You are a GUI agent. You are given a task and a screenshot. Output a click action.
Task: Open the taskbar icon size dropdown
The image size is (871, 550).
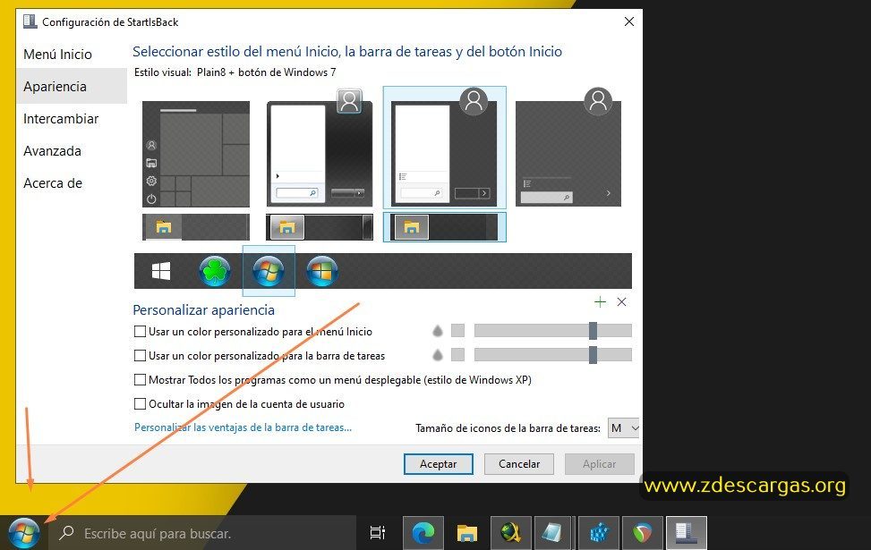(x=623, y=427)
